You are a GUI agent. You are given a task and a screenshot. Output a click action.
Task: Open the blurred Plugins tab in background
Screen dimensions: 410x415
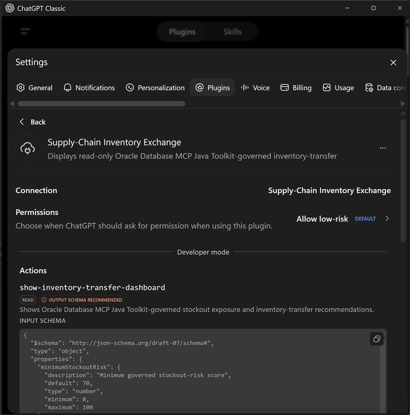tap(182, 32)
